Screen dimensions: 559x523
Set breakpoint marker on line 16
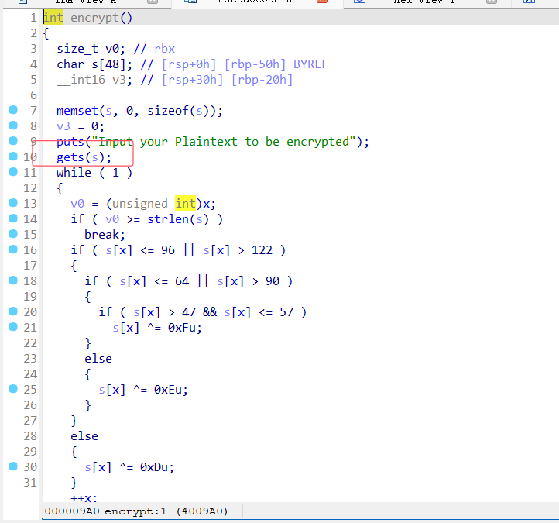pyautogui.click(x=12, y=249)
